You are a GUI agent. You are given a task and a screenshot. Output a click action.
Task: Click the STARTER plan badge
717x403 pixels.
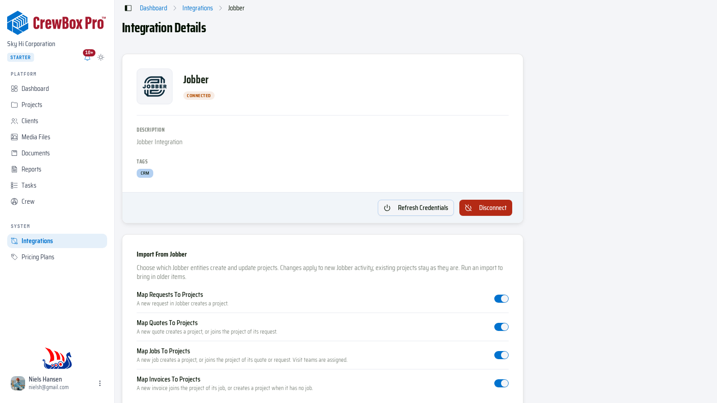[x=21, y=57]
